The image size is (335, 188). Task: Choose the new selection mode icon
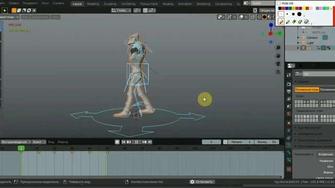[14, 10]
